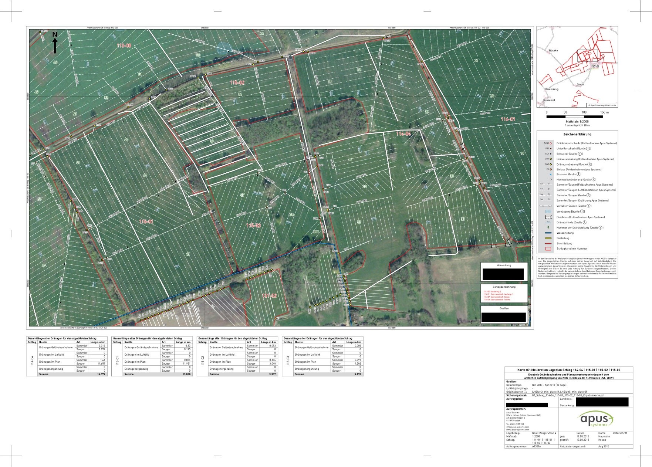Click the Unterflurschacht US1 legend symbol
The image size is (652, 467).
point(551,148)
